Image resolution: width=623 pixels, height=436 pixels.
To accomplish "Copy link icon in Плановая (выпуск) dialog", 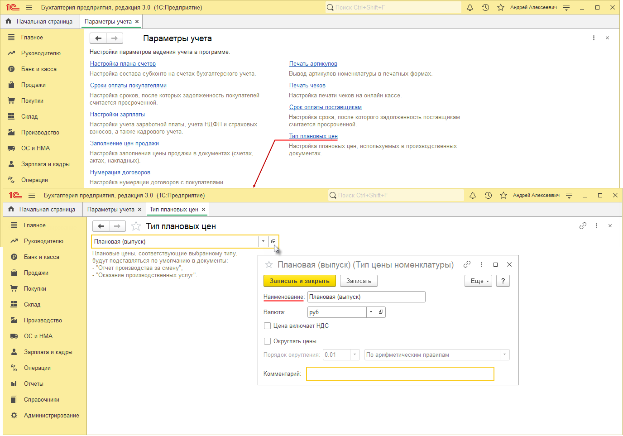I will [x=467, y=264].
